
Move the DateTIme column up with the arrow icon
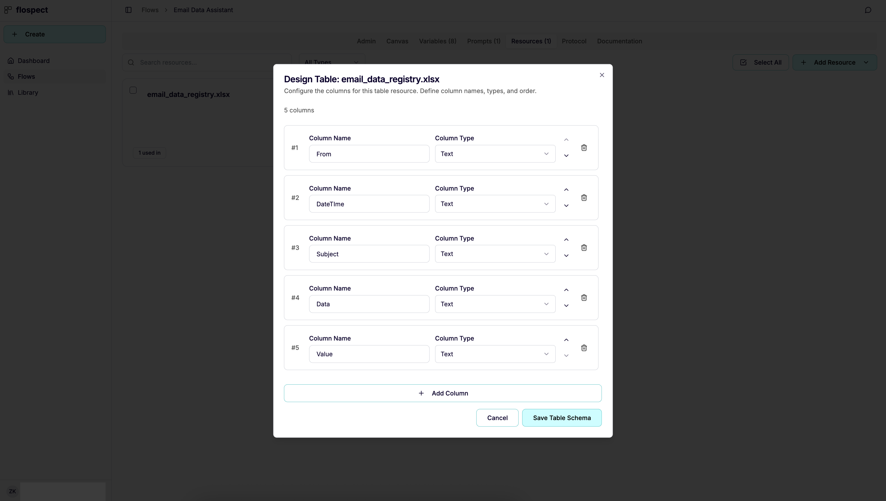pyautogui.click(x=566, y=189)
